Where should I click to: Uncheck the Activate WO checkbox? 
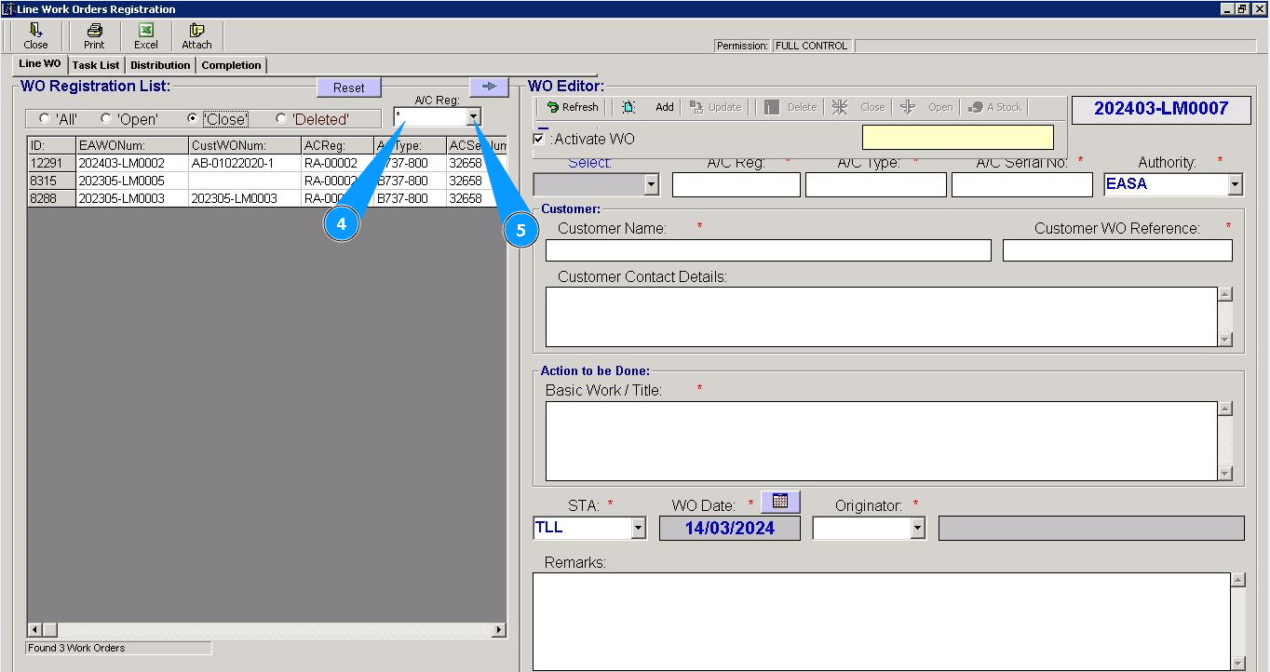539,140
